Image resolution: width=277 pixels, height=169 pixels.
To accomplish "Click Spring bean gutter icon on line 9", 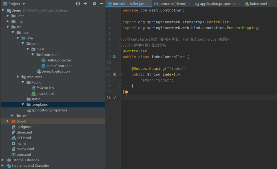I will 114,57.
